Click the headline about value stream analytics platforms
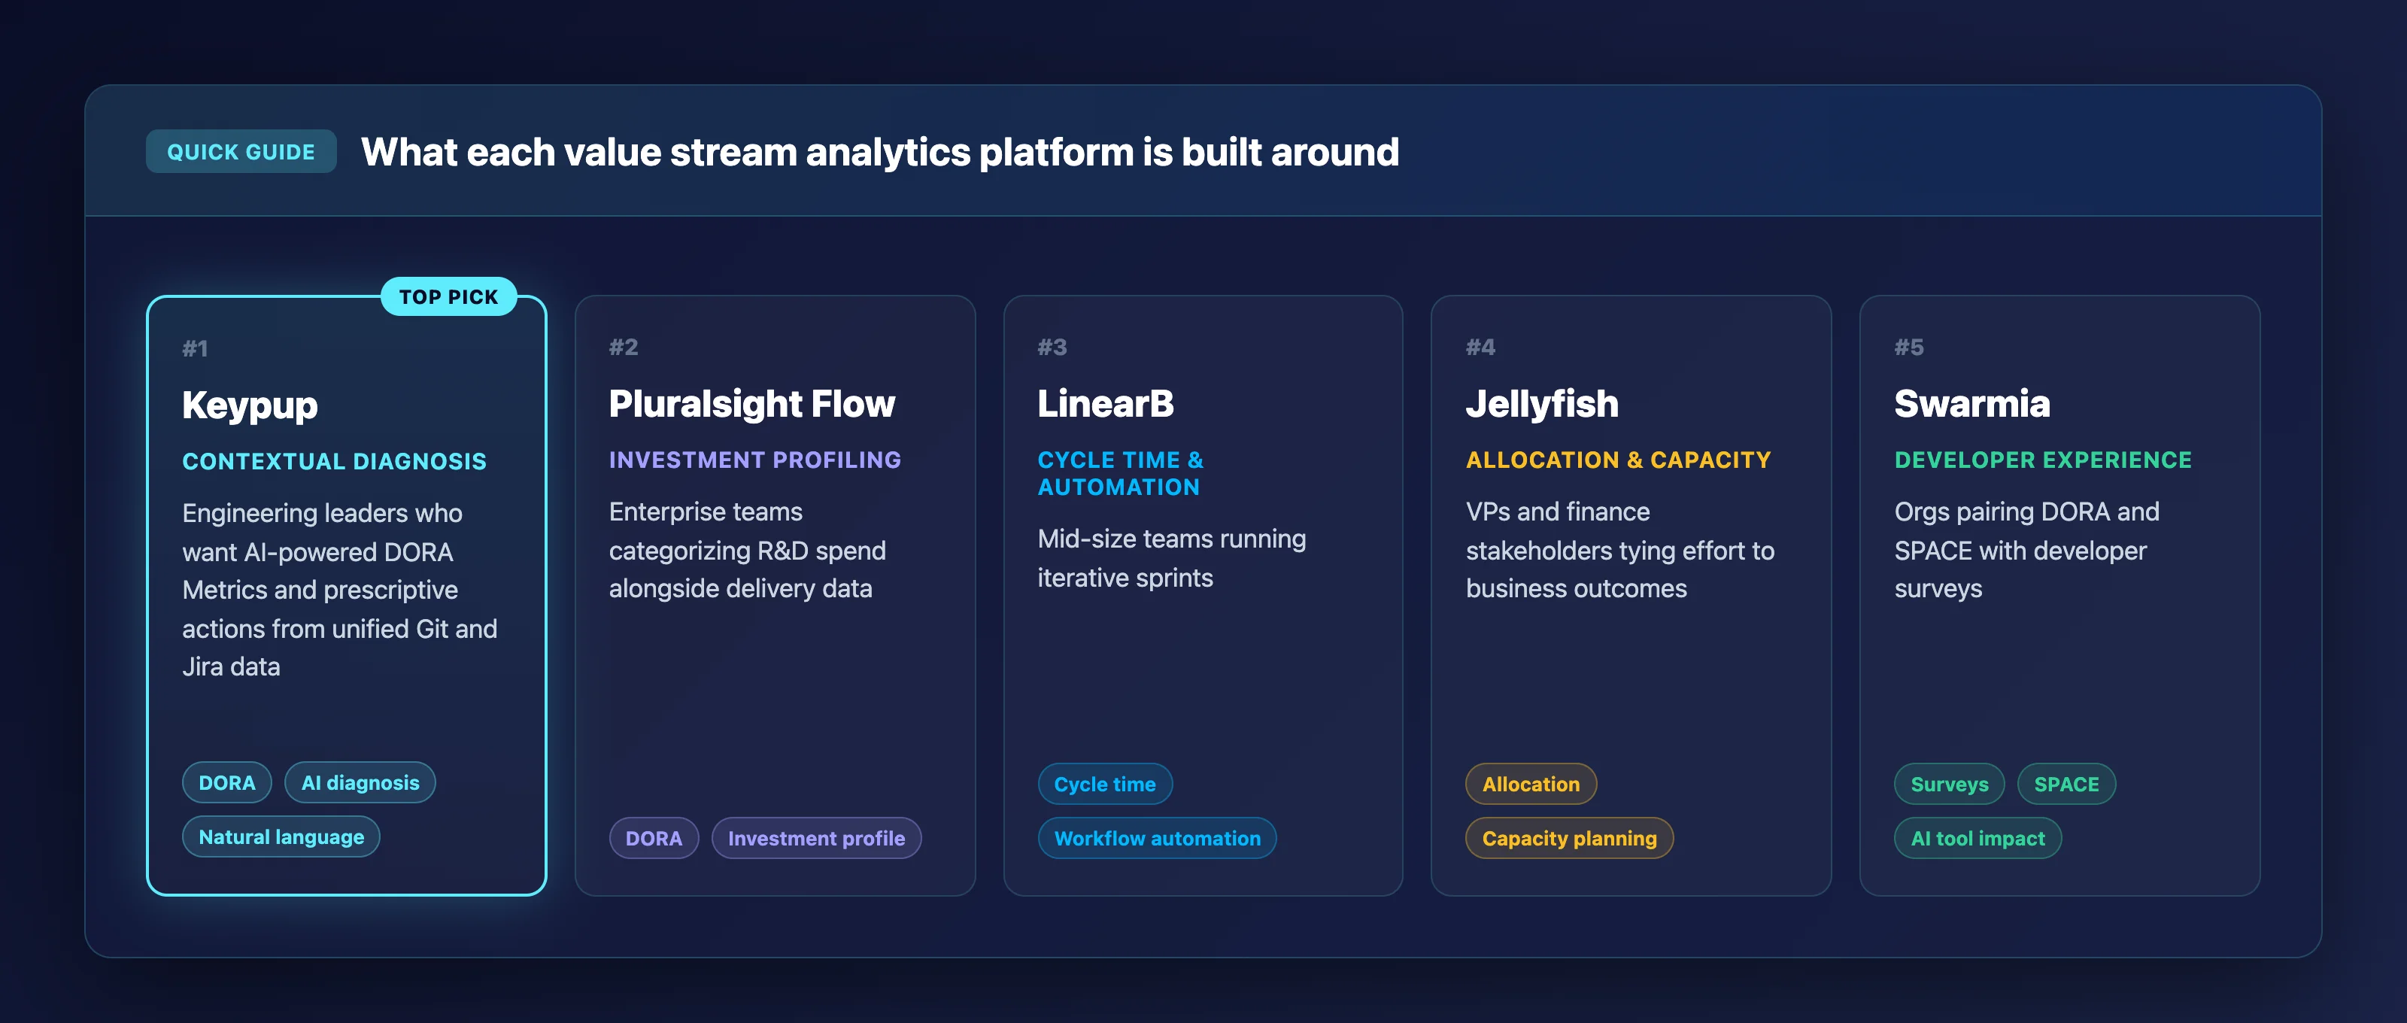Image resolution: width=2407 pixels, height=1023 pixels. [880, 152]
